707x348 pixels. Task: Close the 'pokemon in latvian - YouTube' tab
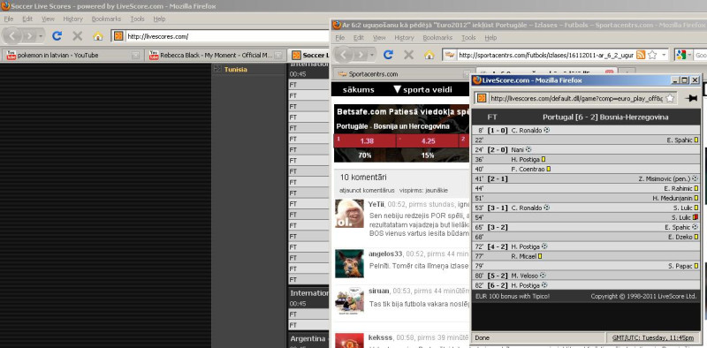135,56
